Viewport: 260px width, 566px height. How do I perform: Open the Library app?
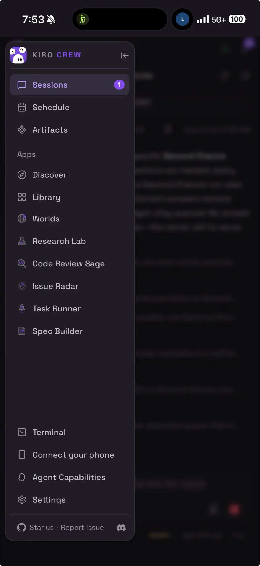pyautogui.click(x=70, y=197)
